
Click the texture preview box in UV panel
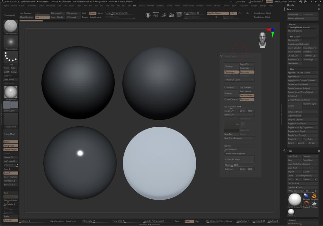[231, 124]
